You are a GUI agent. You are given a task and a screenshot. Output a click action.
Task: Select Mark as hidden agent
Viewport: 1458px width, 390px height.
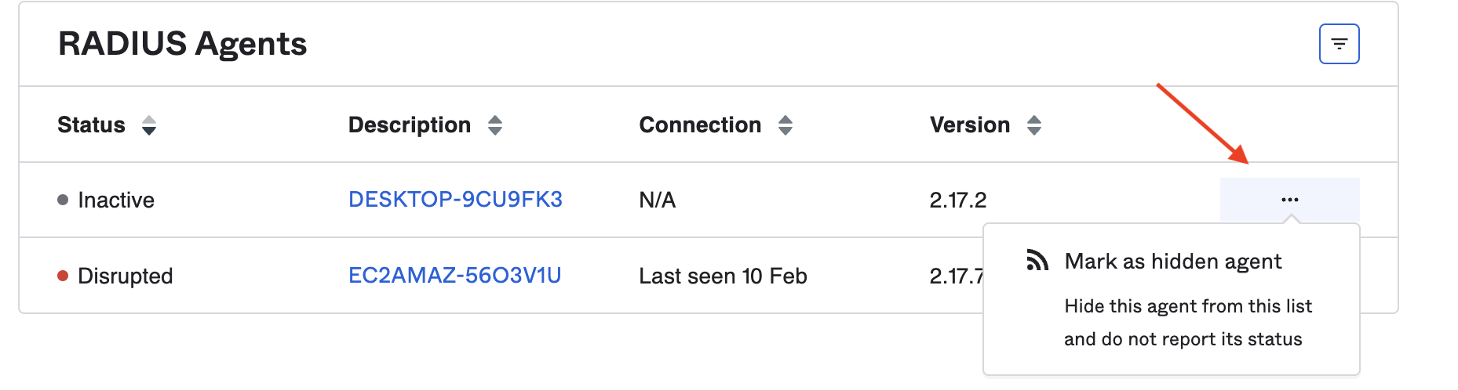pos(1172,262)
